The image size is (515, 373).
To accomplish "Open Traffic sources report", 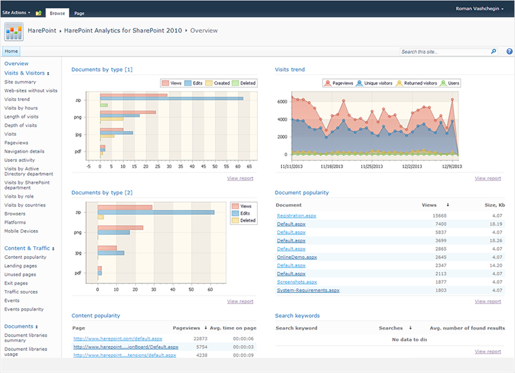I will pyautogui.click(x=21, y=292).
